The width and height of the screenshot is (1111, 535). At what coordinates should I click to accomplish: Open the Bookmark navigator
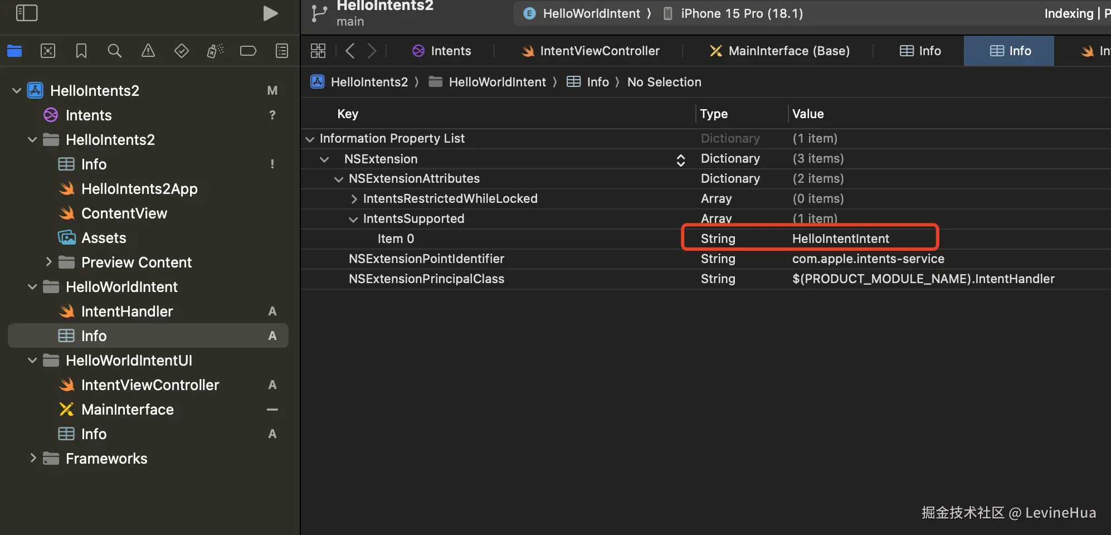(x=81, y=51)
